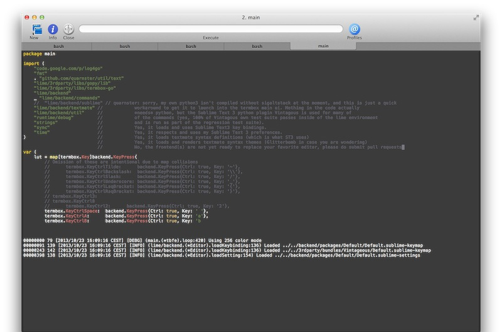Click the "import (" line

click(x=34, y=64)
